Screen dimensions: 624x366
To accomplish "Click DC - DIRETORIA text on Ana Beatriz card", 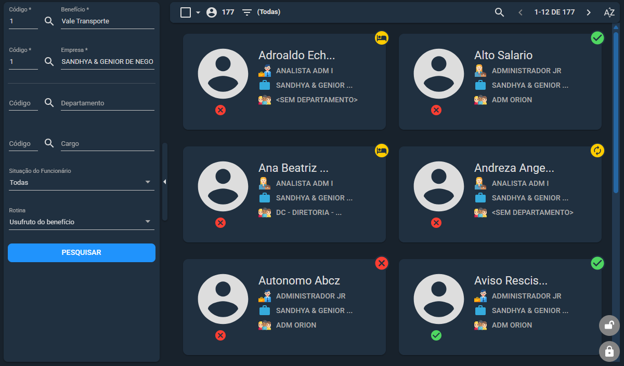I will tap(308, 212).
